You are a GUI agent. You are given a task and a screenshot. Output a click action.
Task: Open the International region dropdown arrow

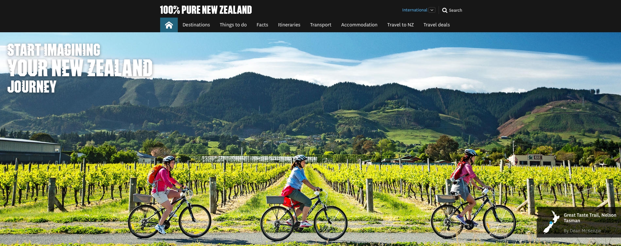click(432, 10)
